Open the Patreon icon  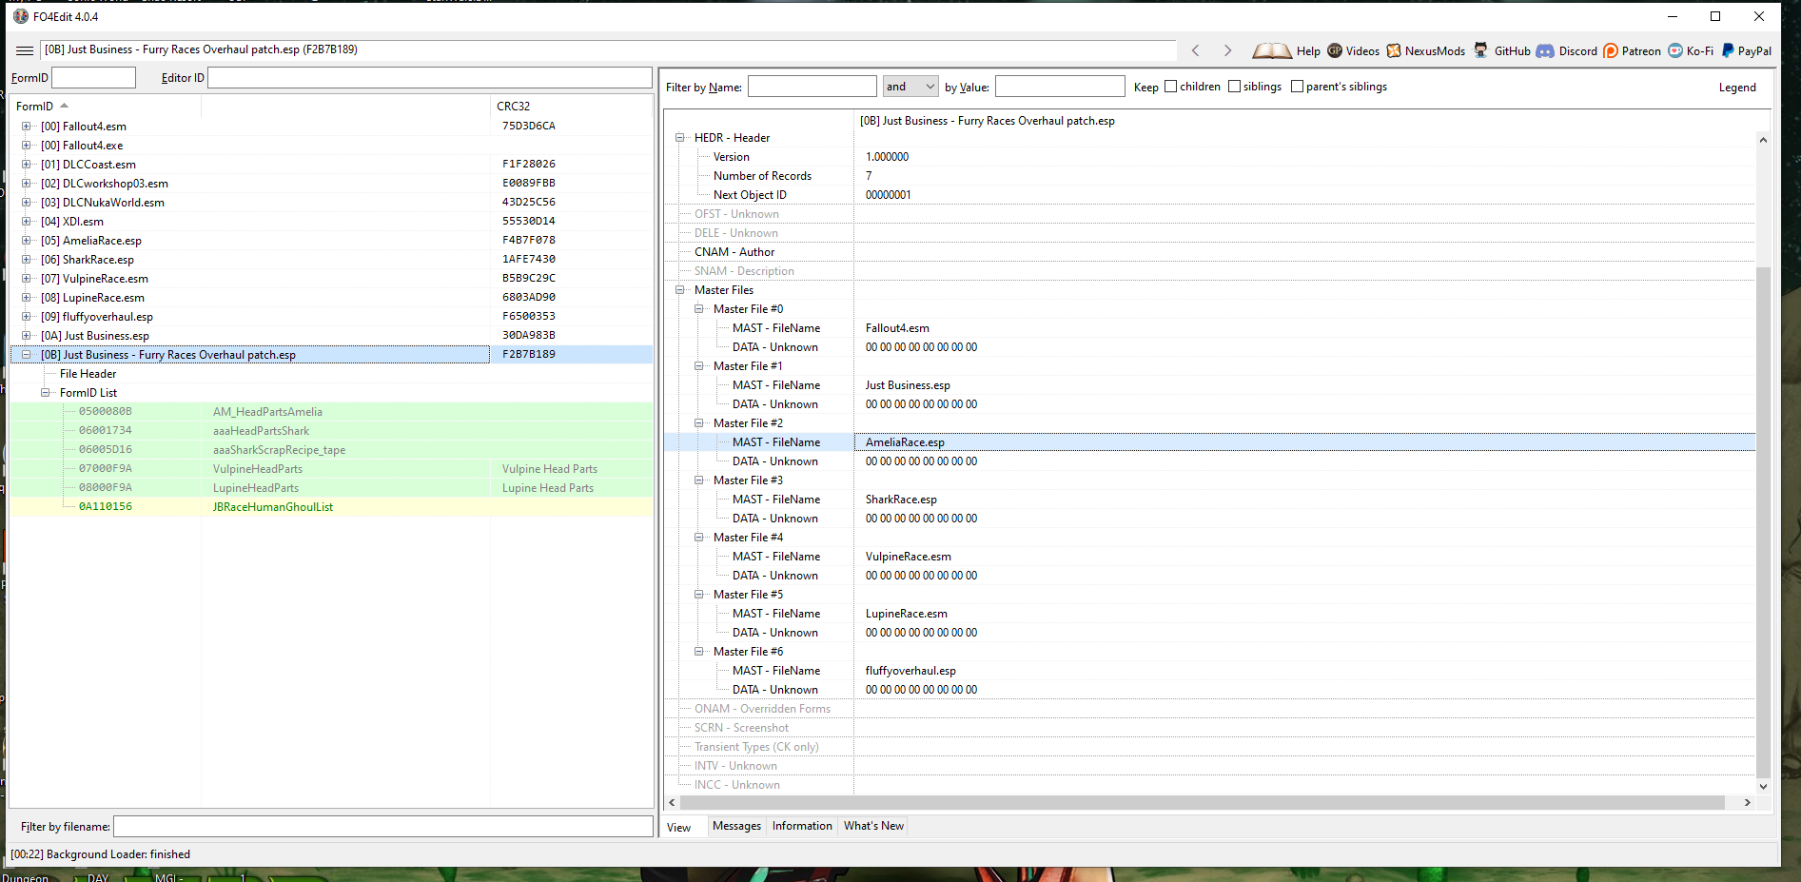coord(1611,50)
